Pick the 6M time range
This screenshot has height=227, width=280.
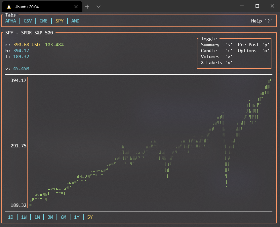63,217
